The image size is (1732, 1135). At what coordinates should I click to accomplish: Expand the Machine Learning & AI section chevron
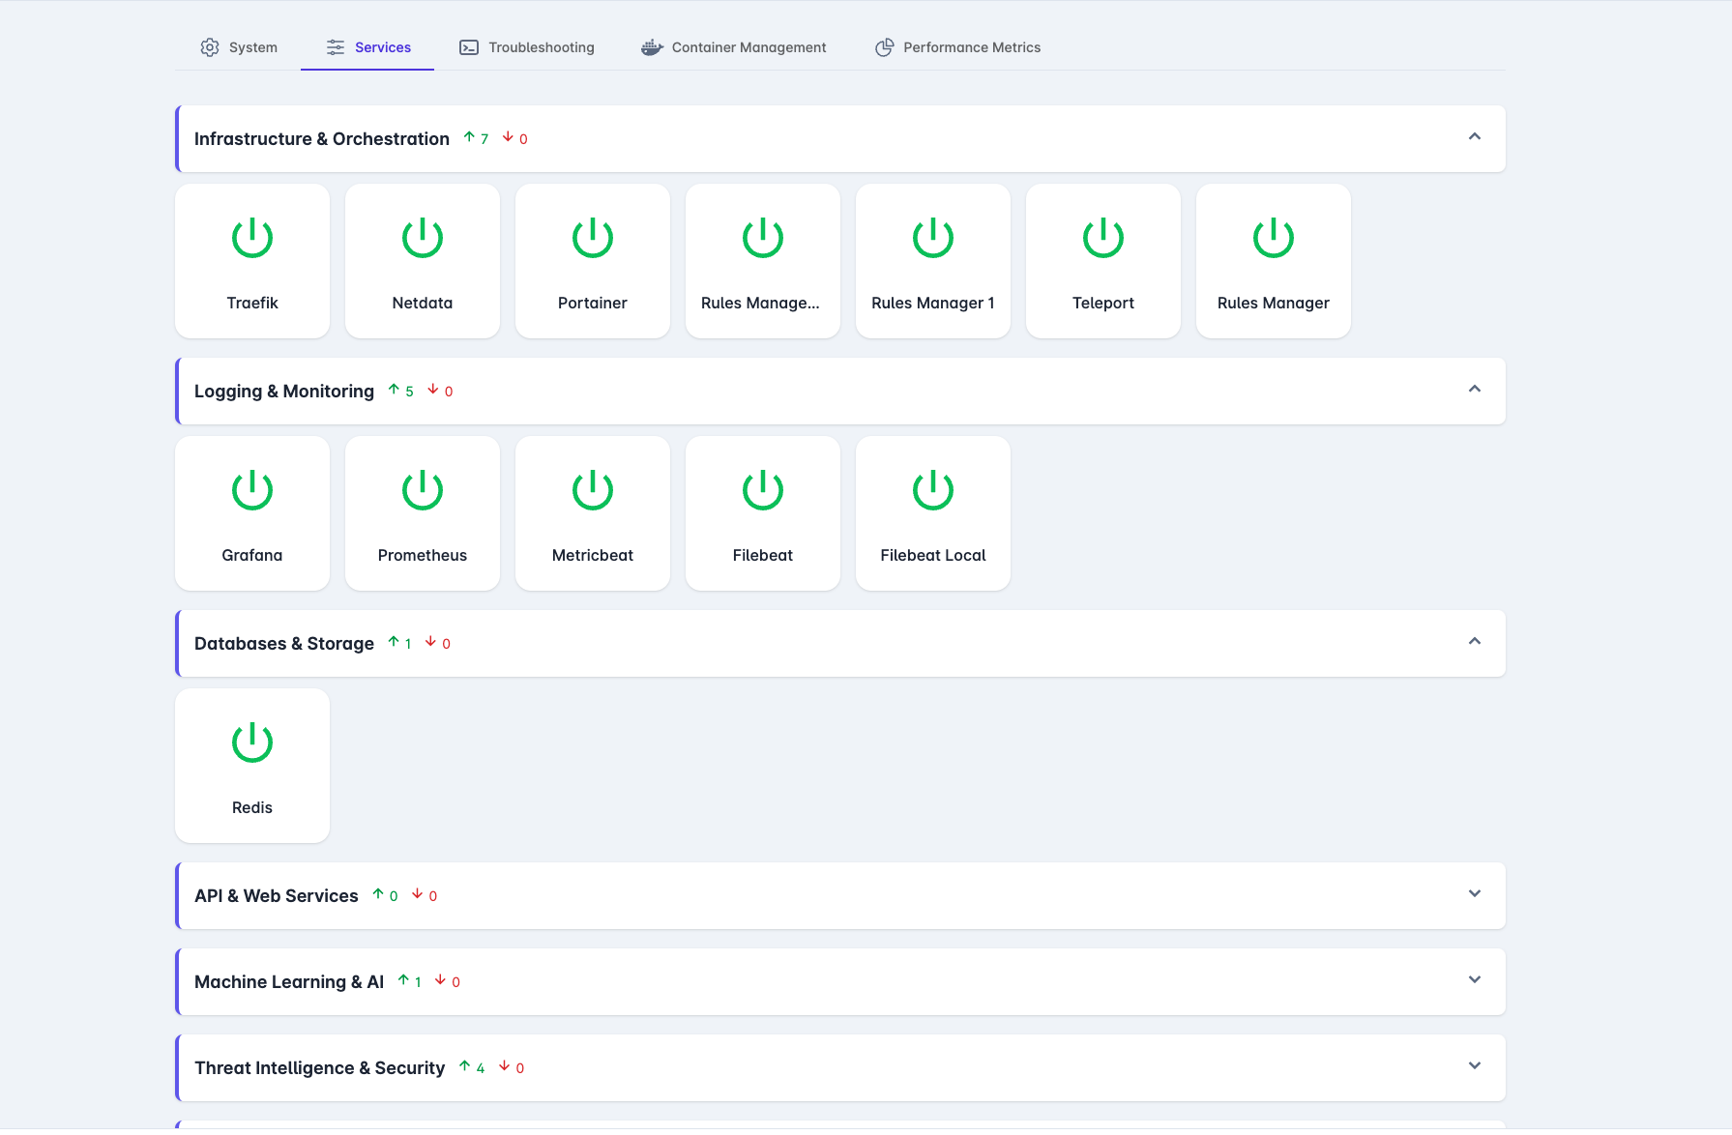(x=1475, y=979)
